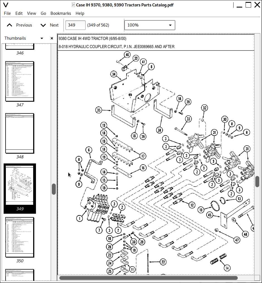Click callout number 40 in diagram
This screenshot has height=283, width=262.
point(127,55)
